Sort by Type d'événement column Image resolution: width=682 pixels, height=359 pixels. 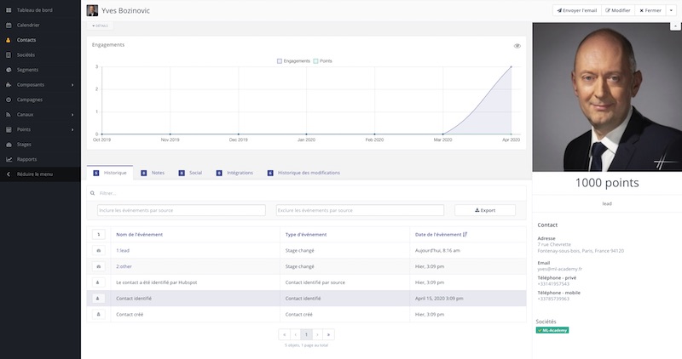pyautogui.click(x=306, y=235)
